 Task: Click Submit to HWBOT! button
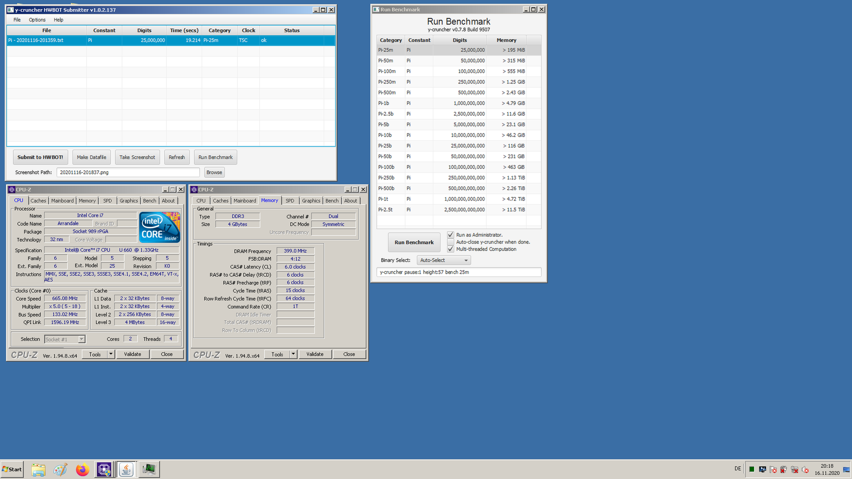[40, 157]
